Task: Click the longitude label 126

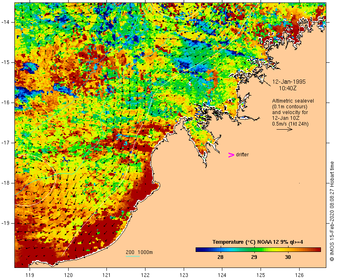Action: pos(299,275)
